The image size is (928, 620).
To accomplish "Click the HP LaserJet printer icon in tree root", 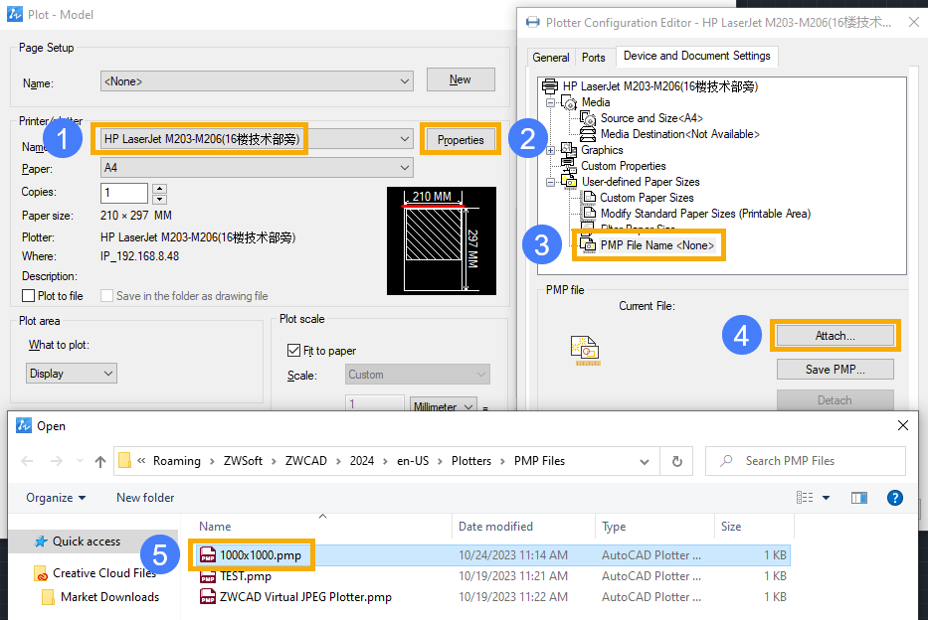I will tap(550, 86).
